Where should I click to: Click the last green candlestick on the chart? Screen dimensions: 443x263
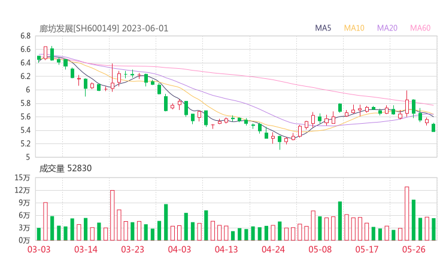433,127
